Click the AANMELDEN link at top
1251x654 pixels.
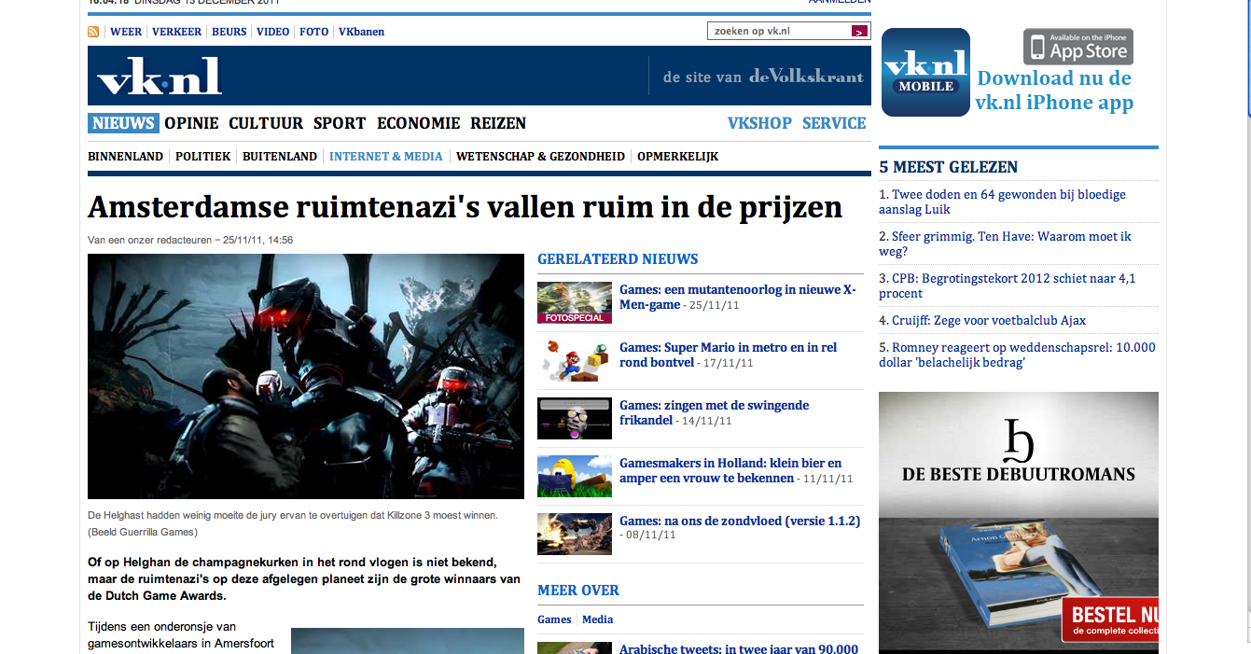(840, 3)
